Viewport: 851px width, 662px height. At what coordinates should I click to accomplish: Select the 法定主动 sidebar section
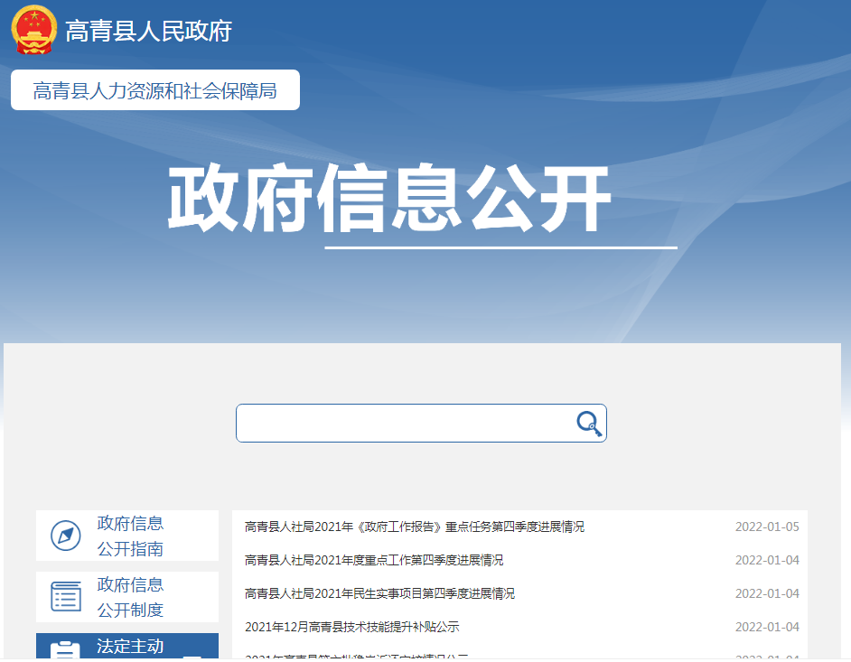pyautogui.click(x=130, y=648)
